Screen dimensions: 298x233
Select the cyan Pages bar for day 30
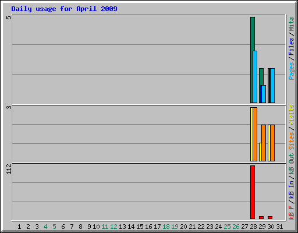click(x=272, y=86)
